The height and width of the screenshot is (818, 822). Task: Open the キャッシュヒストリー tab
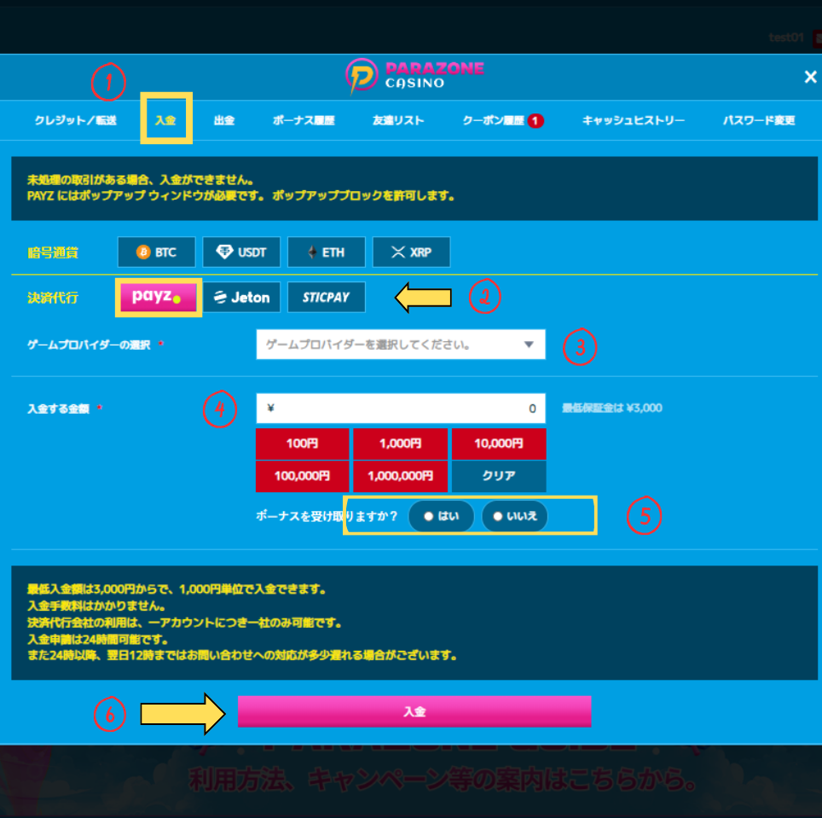point(634,120)
